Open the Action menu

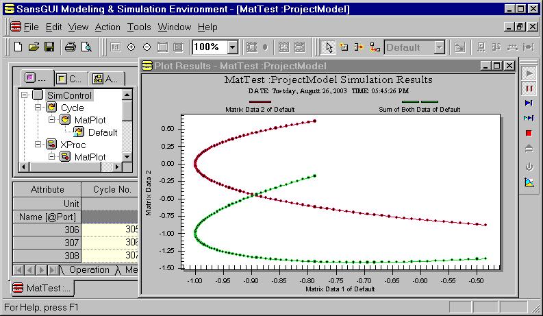pos(108,27)
